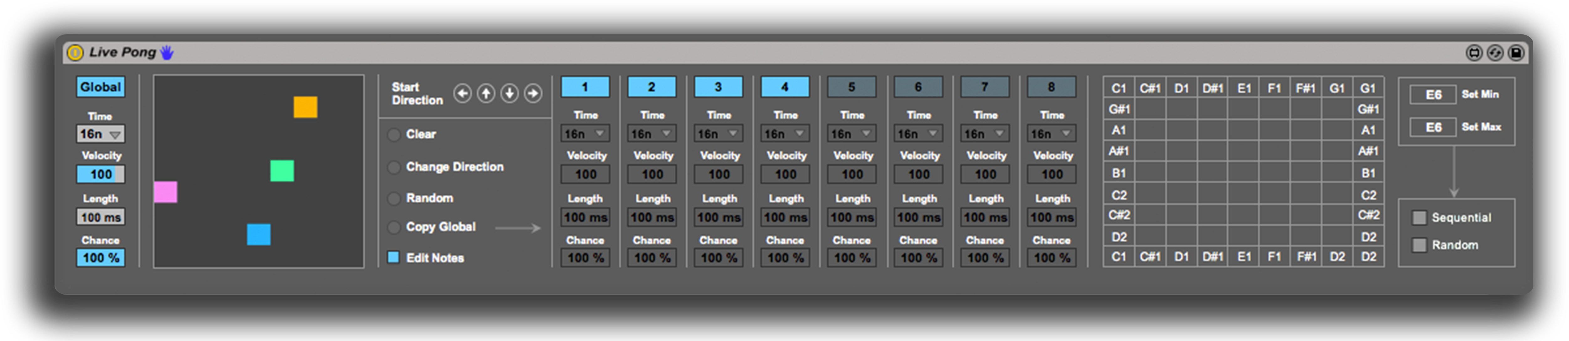
Task: Click the left arrow start direction icon
Action: (462, 94)
